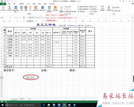Viewport: 134px width, 107px height.
Task: Expand the Recently Used (最近使用的函数) functions list
Action: click(x=16, y=9)
